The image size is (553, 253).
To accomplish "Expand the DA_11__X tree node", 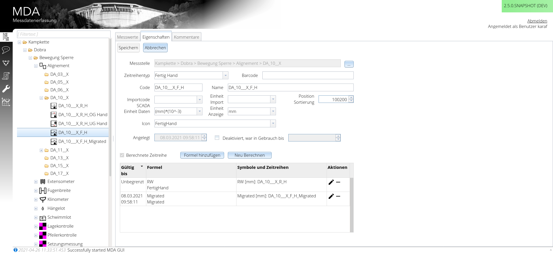I will 41,150.
